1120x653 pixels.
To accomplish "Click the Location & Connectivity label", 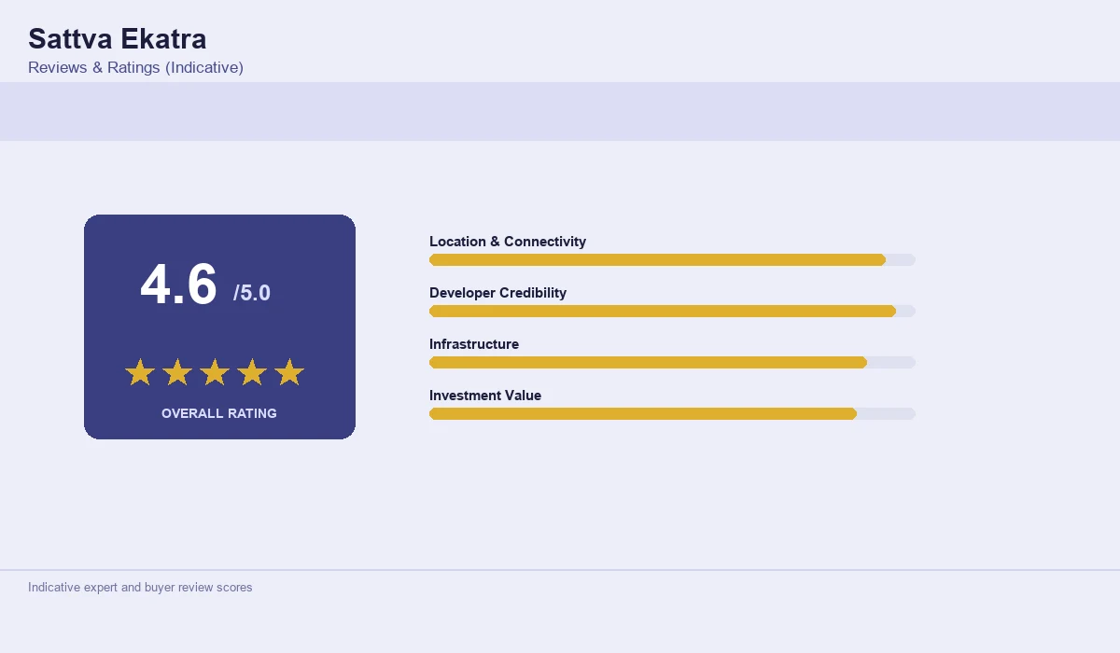I will tap(508, 242).
